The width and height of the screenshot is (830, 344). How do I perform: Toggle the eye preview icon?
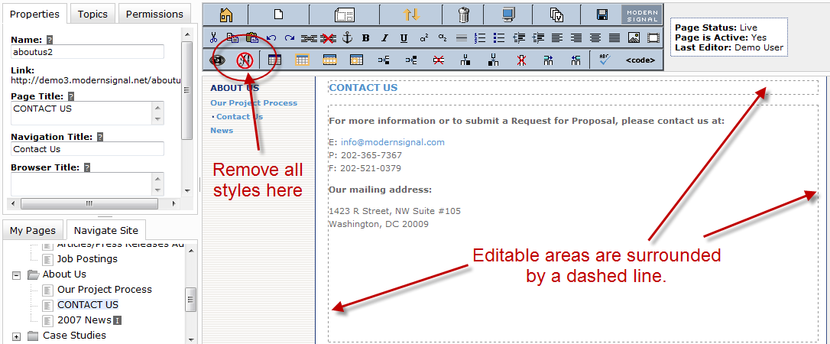(218, 60)
